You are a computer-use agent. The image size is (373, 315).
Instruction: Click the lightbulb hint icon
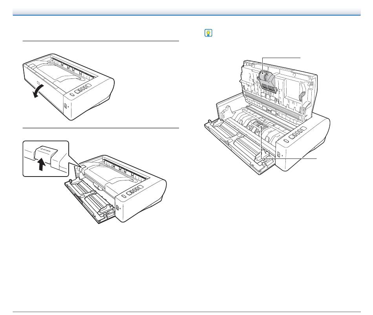208,33
